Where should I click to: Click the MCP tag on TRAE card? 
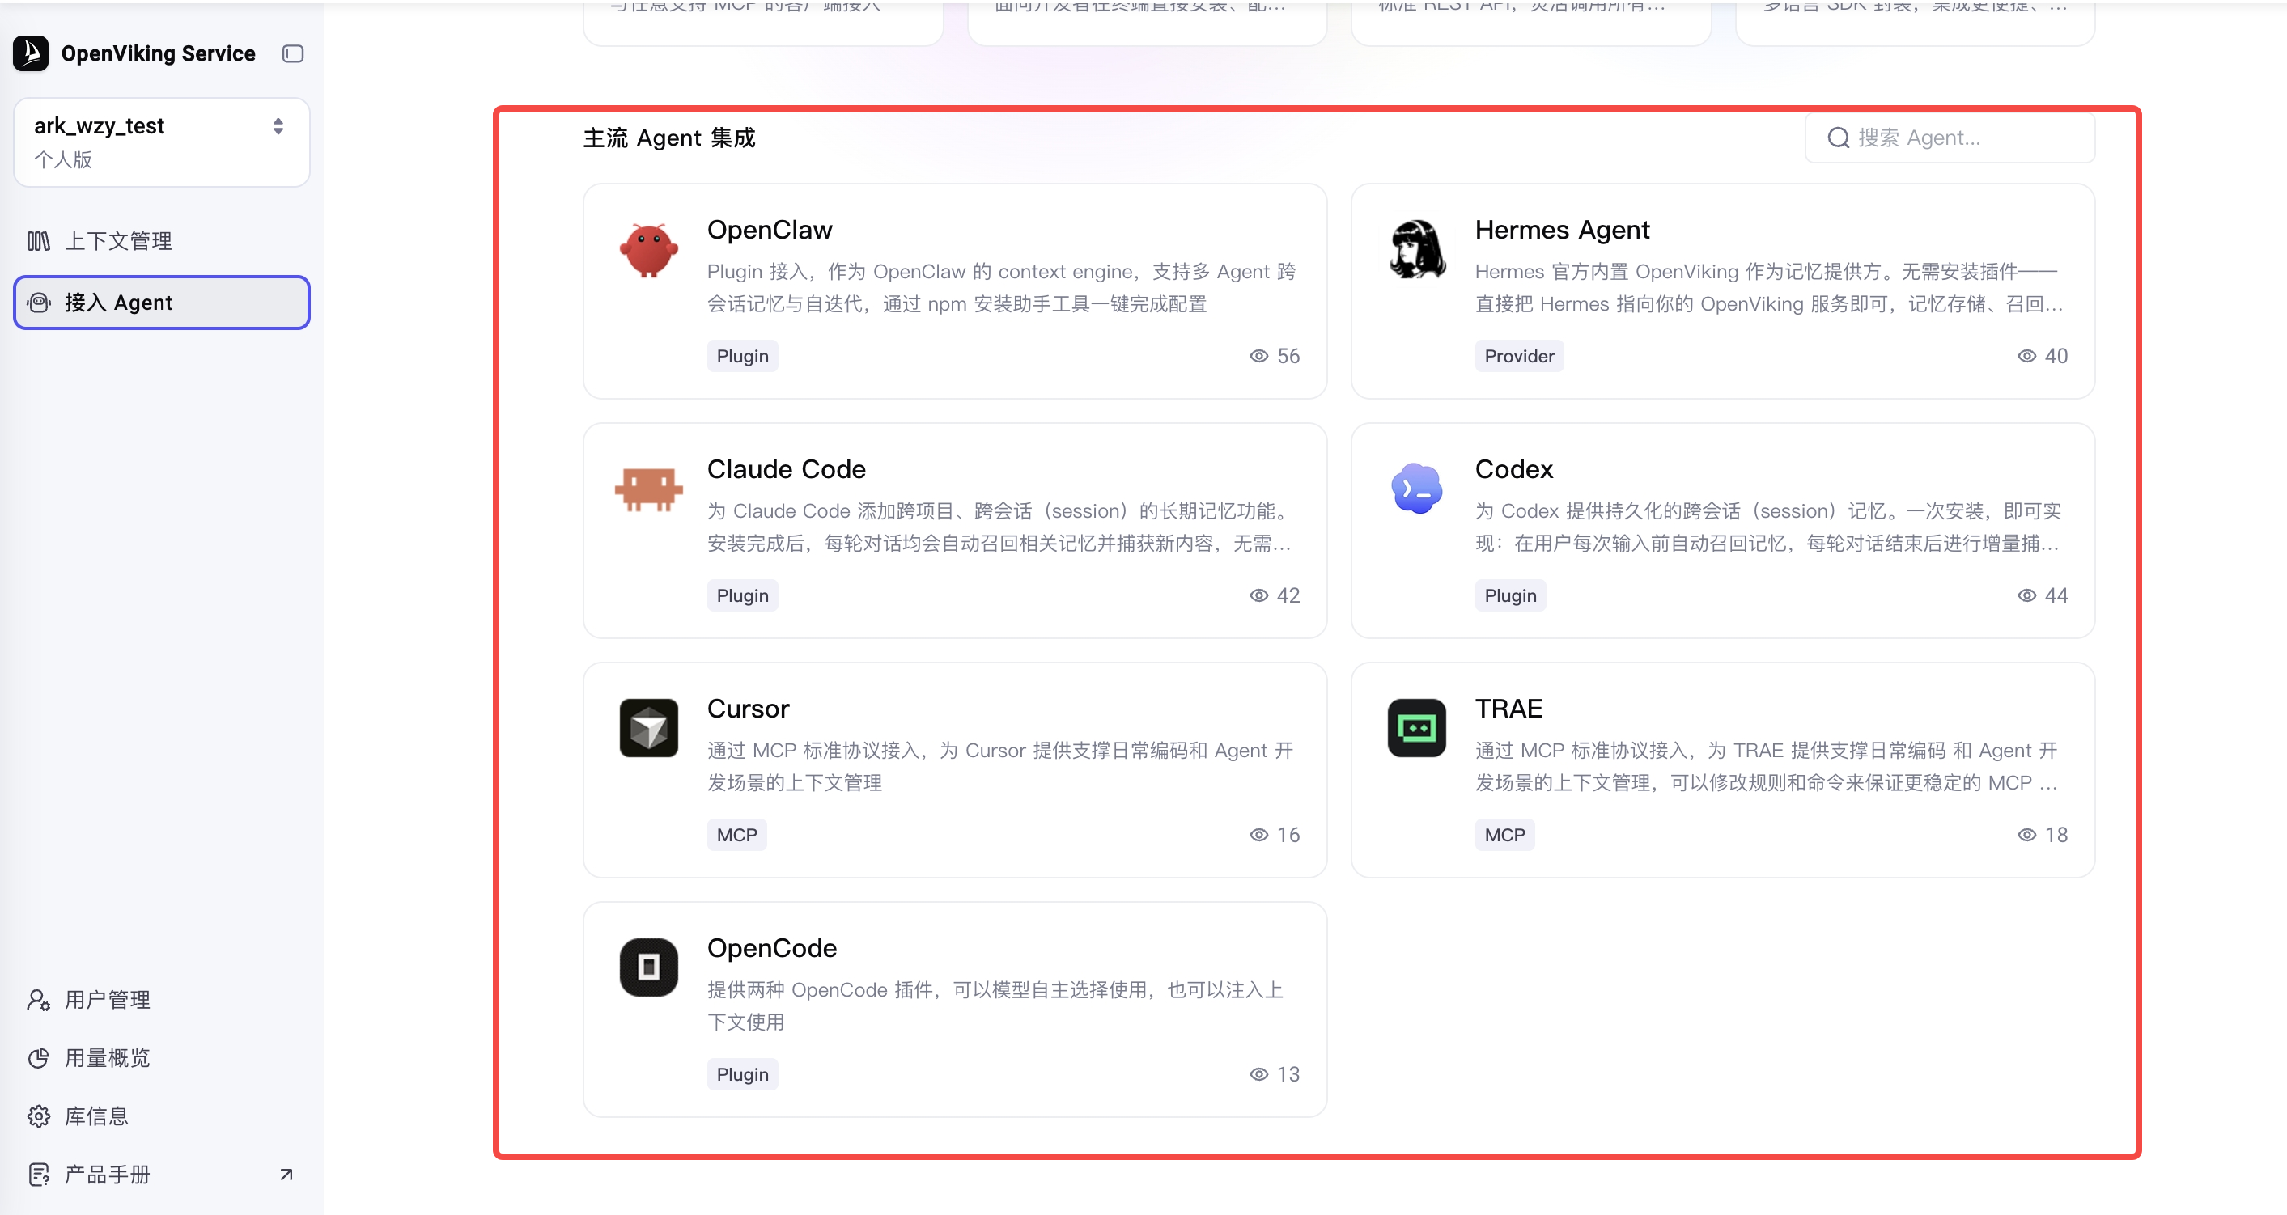pos(1504,835)
